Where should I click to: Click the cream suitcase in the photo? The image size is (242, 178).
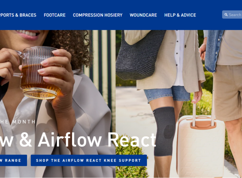201,146
